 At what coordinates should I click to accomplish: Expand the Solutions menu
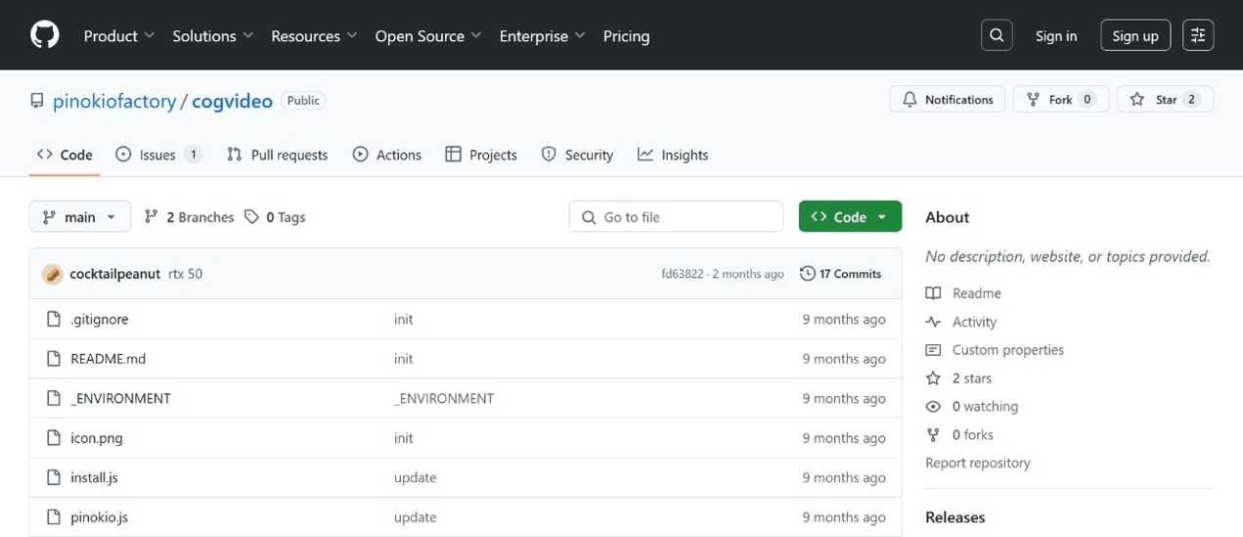pyautogui.click(x=212, y=36)
